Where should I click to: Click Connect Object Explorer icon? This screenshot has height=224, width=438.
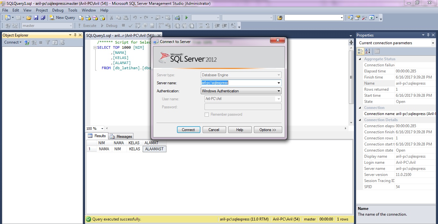[x=27, y=42]
